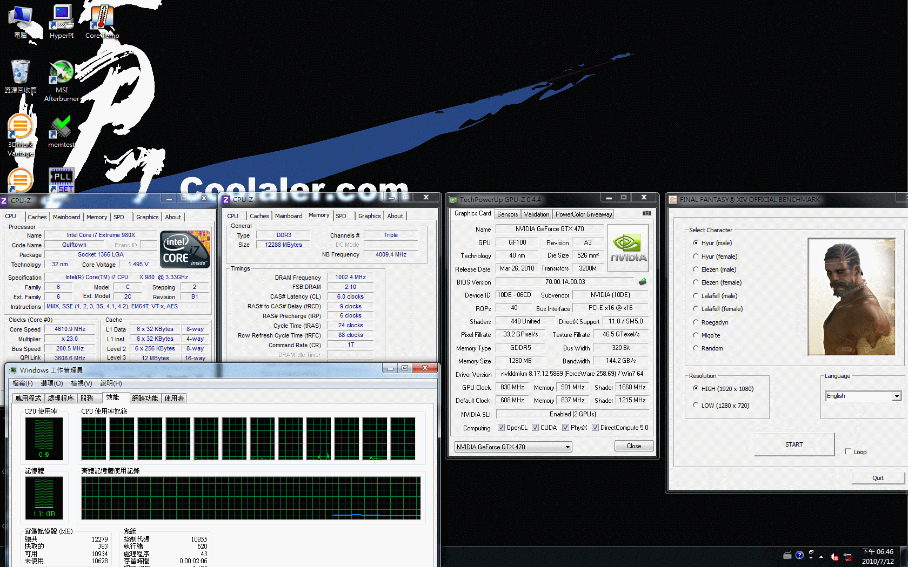This screenshot has width=908, height=567.
Task: Toggle PhysX checkbox in GPU-Z
Action: point(565,428)
